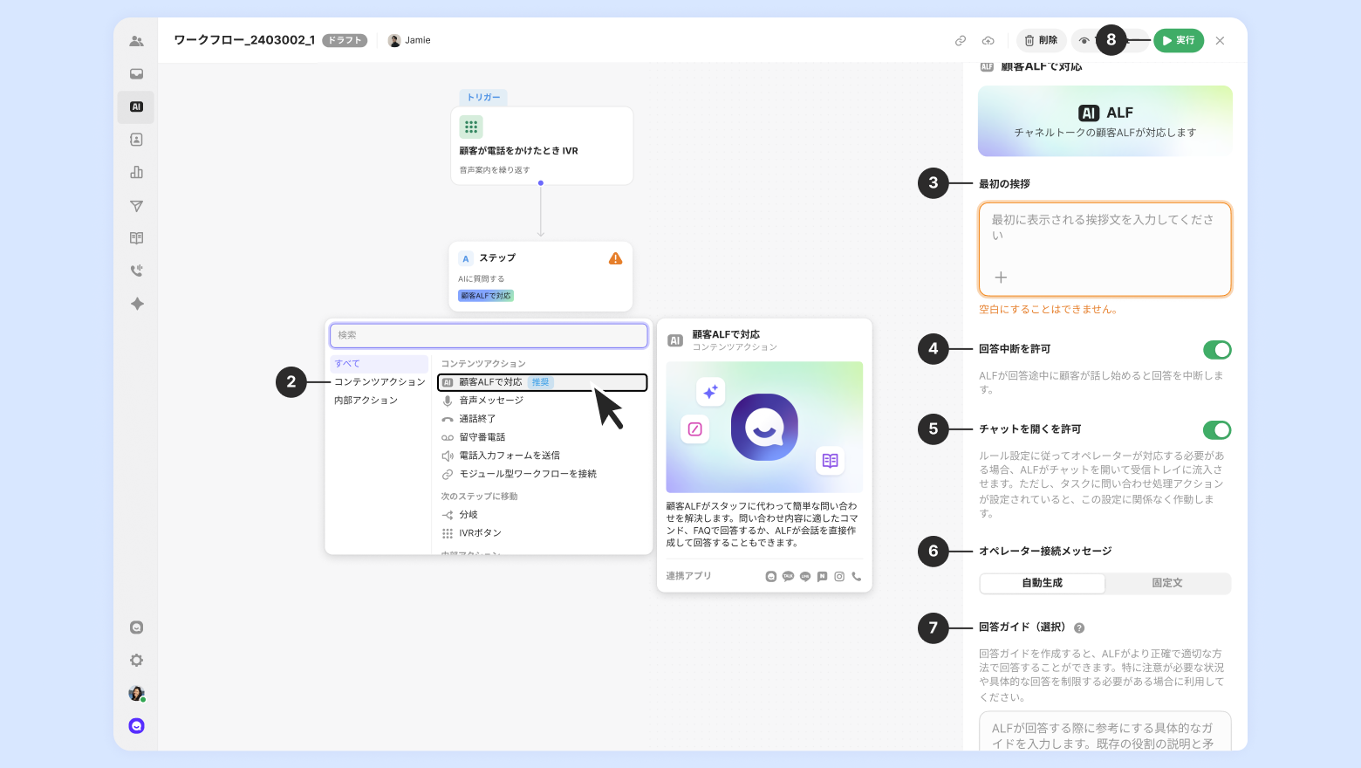Select the AI section icon in sidebar
1361x768 pixels.
pyautogui.click(x=136, y=106)
